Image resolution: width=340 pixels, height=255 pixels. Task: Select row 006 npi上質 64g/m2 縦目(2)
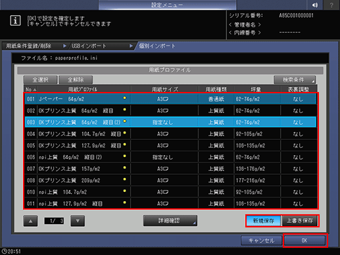tap(170, 157)
